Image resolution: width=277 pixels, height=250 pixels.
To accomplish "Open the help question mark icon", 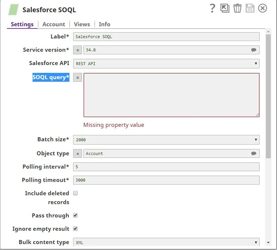I will coord(212,9).
